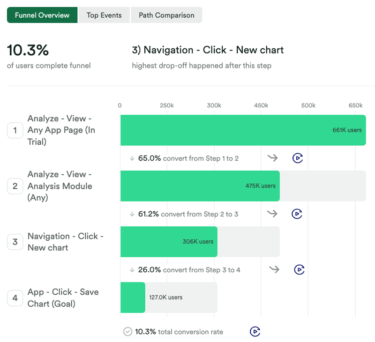This screenshot has width=375, height=342.
Task: Click checkmark icon next to total conversion rate
Action: (127, 332)
